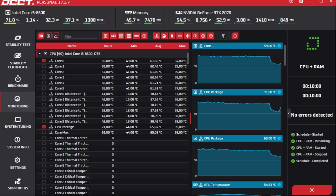This screenshot has height=196, width=336.
Task: Open the System Info section
Action: (18, 143)
